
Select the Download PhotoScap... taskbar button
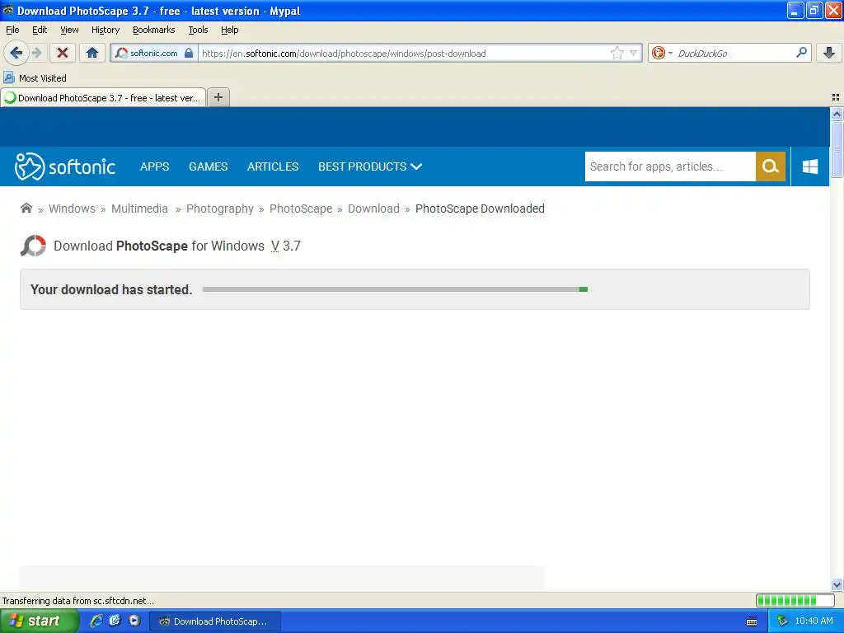click(215, 621)
